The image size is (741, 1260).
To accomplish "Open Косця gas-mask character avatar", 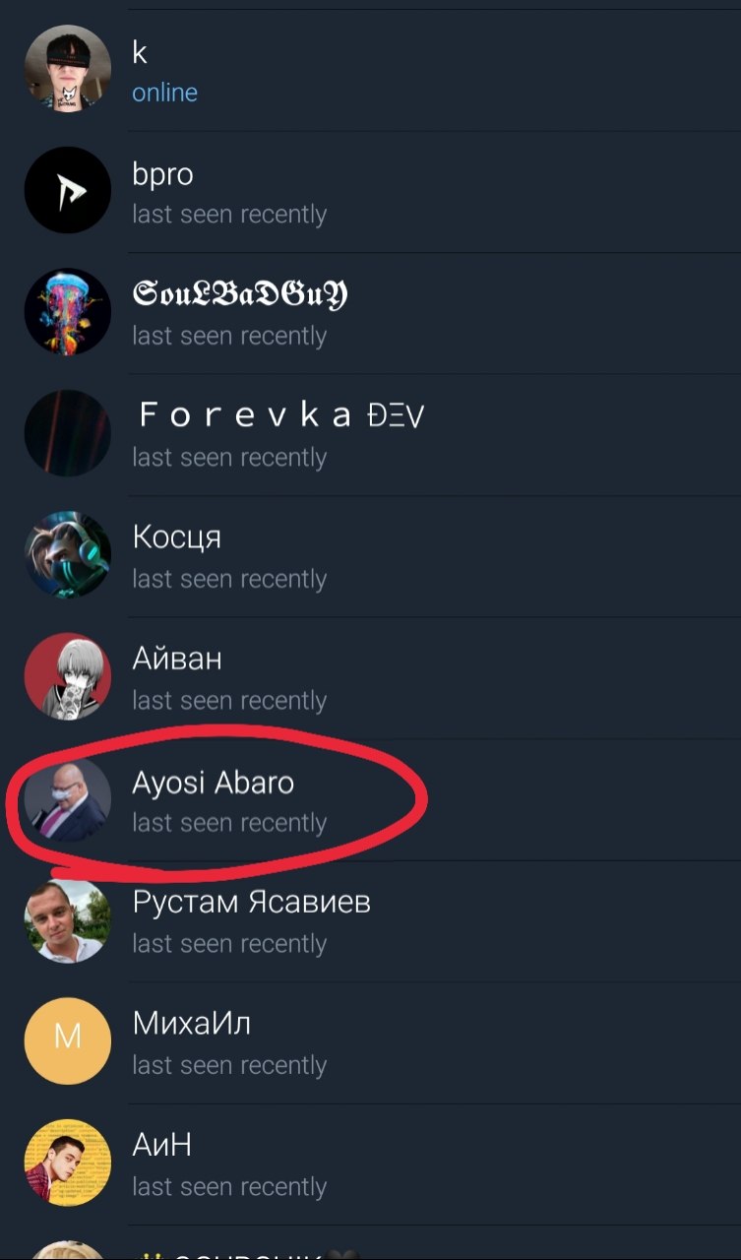I will pos(67,555).
